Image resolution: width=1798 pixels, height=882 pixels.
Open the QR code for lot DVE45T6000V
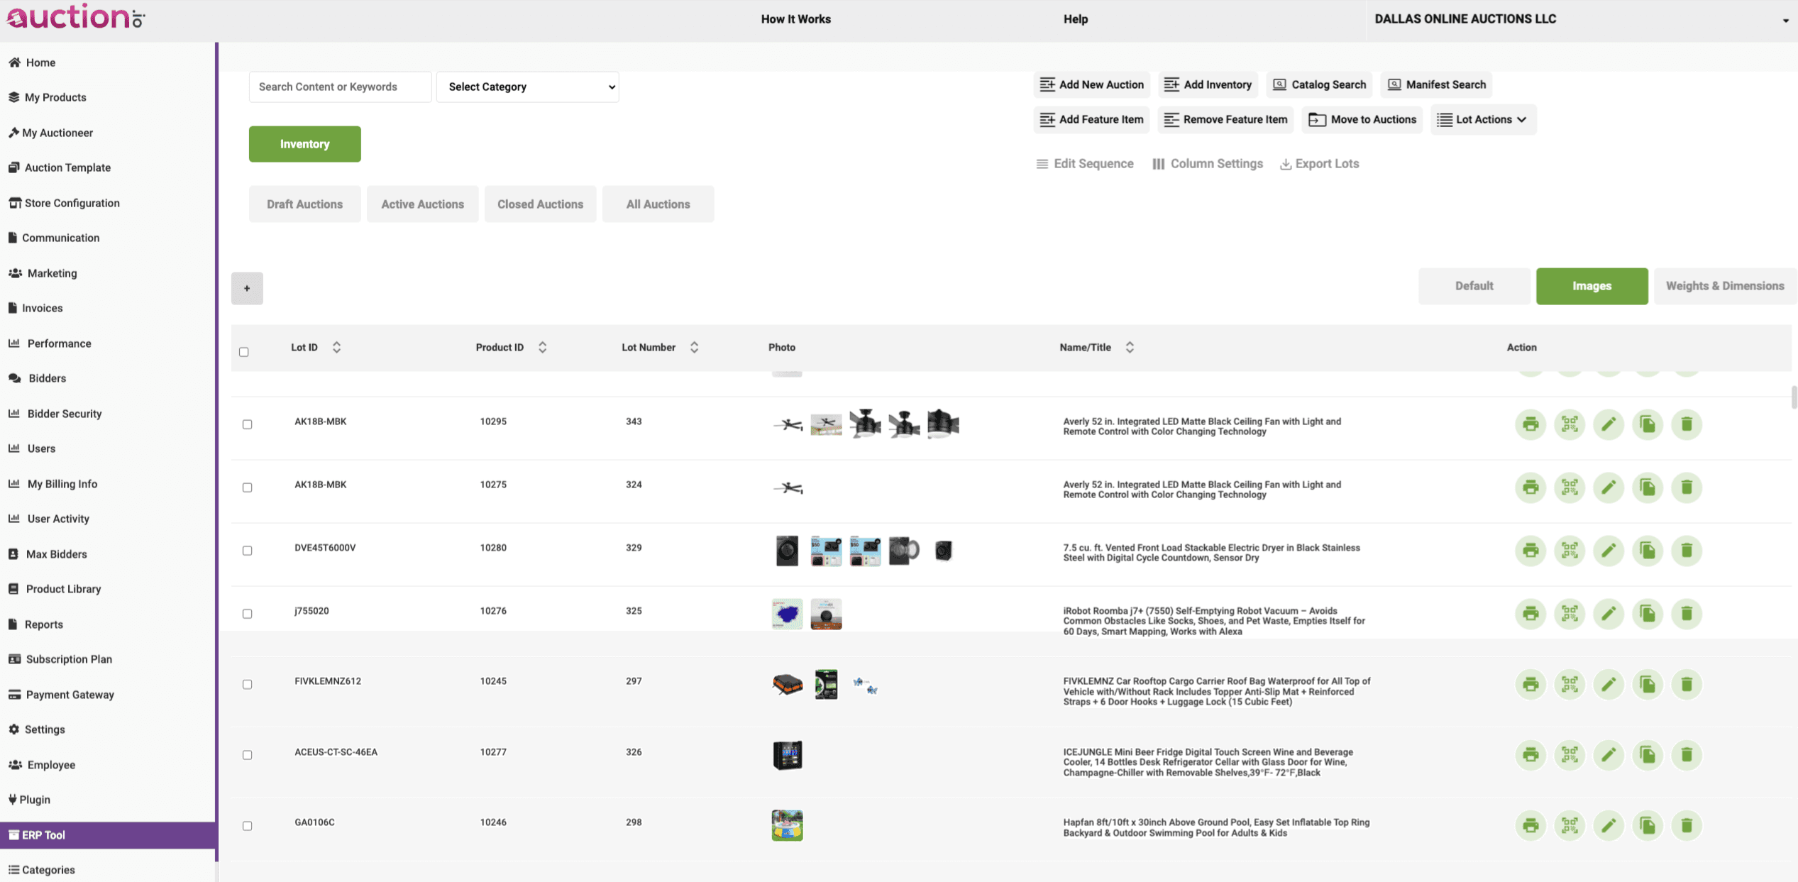(x=1570, y=550)
